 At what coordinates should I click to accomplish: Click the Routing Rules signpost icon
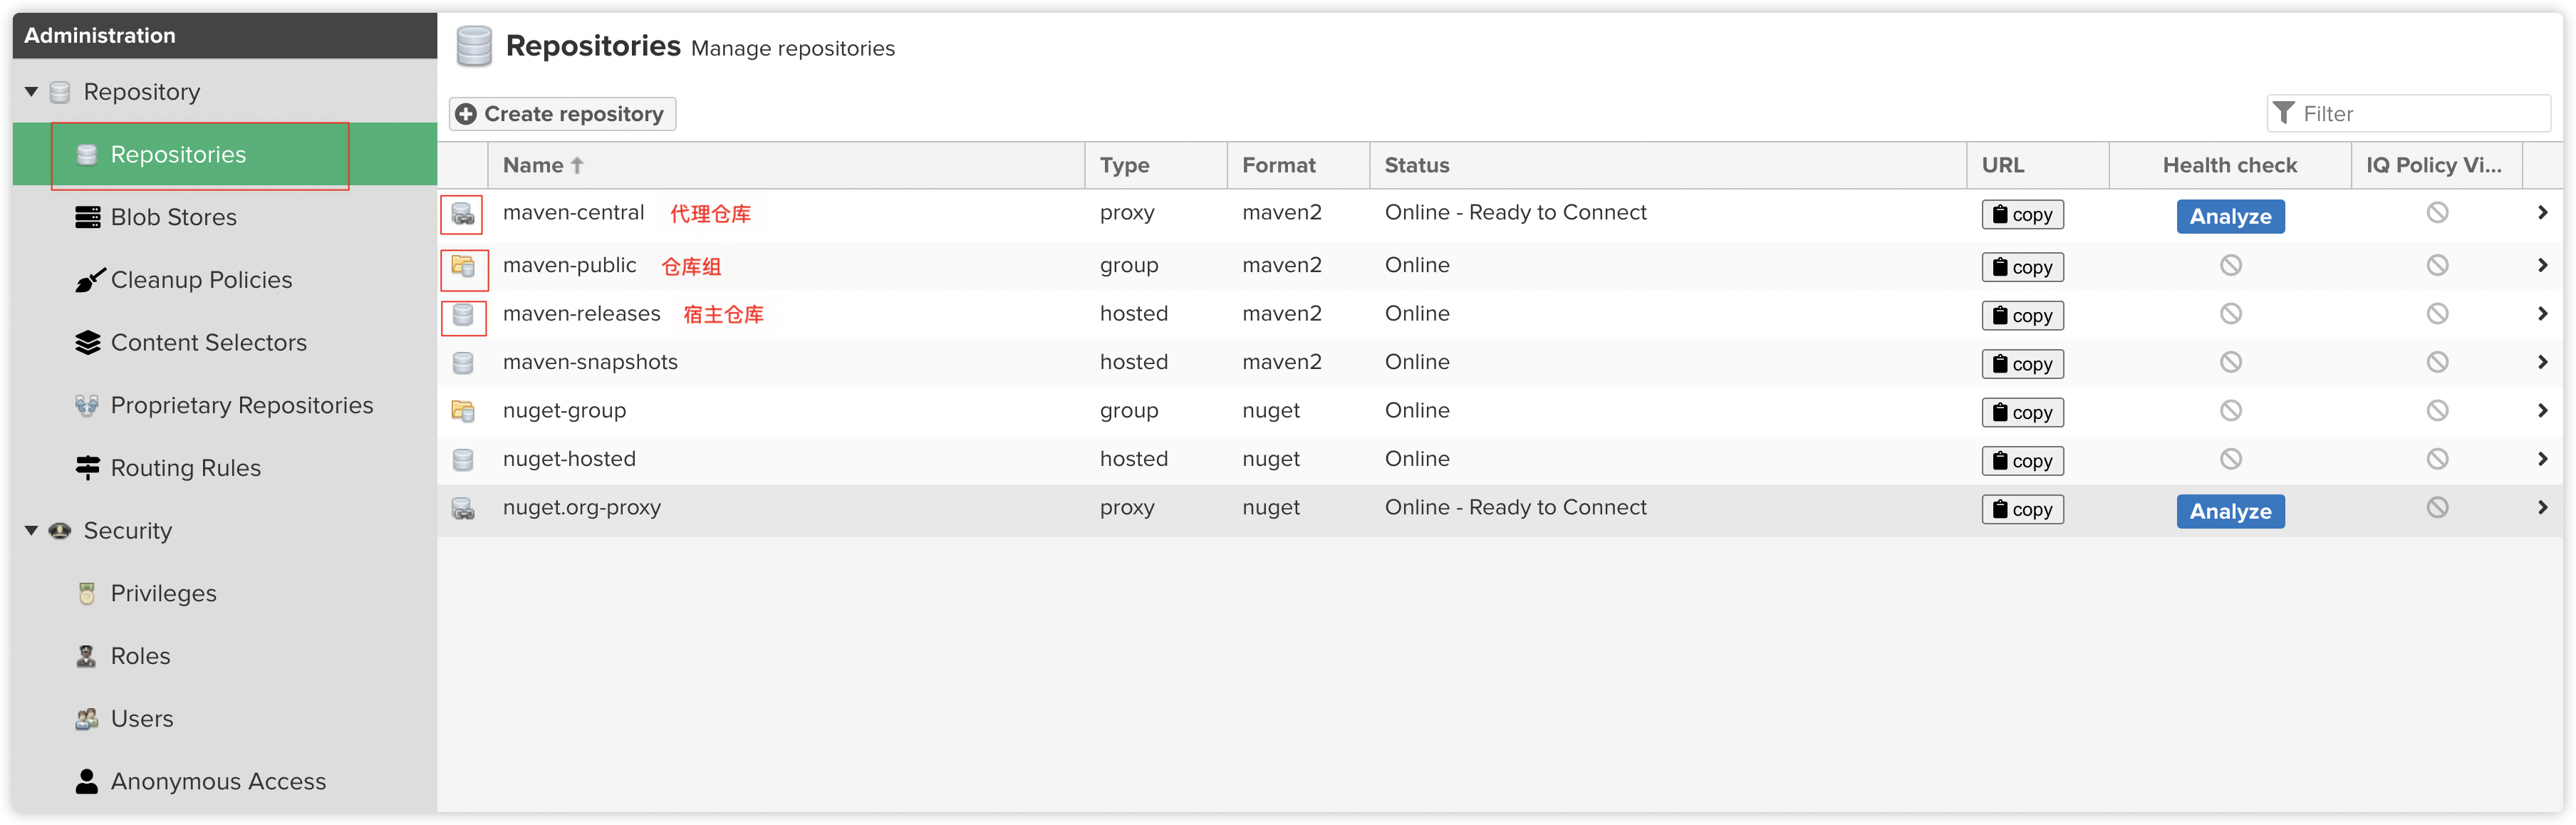point(88,468)
